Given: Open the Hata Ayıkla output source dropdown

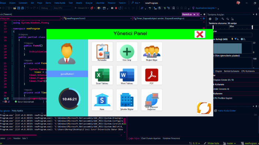Looking at the screenshot, I should pos(29,111).
